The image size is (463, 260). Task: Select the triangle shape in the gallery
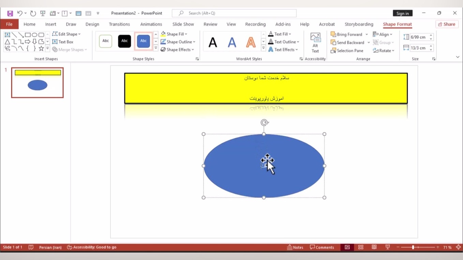tap(7, 42)
